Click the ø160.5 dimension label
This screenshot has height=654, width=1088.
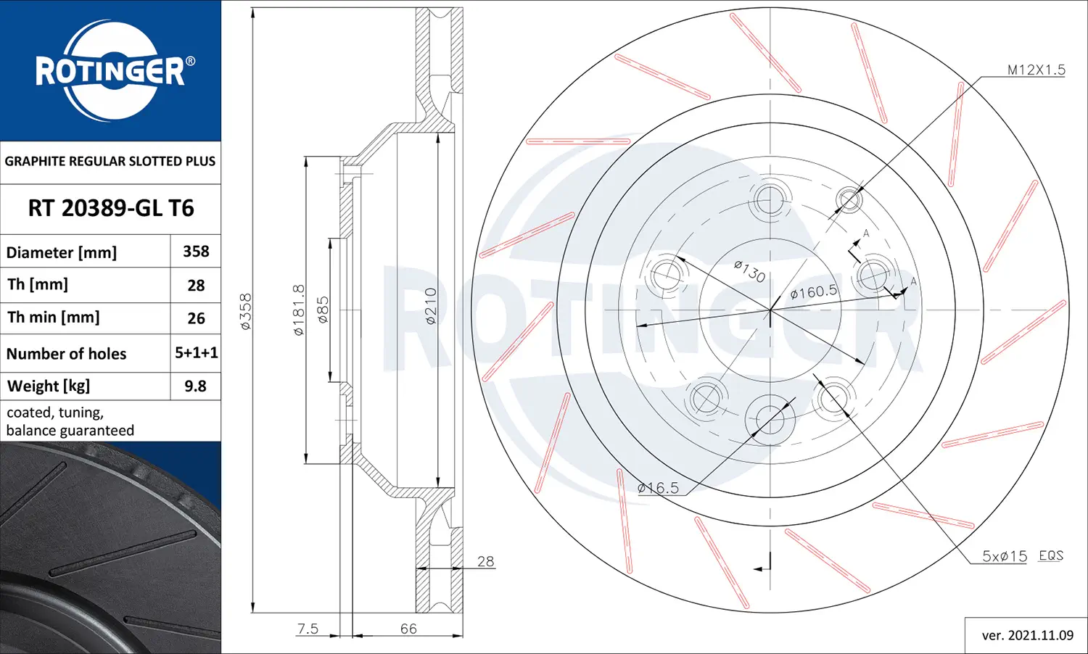(x=813, y=292)
